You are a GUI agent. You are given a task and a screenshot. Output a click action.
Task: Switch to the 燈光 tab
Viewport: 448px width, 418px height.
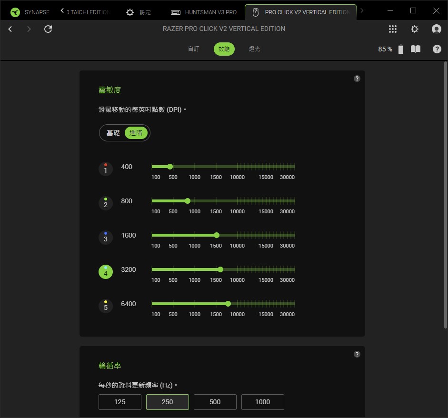pos(254,49)
